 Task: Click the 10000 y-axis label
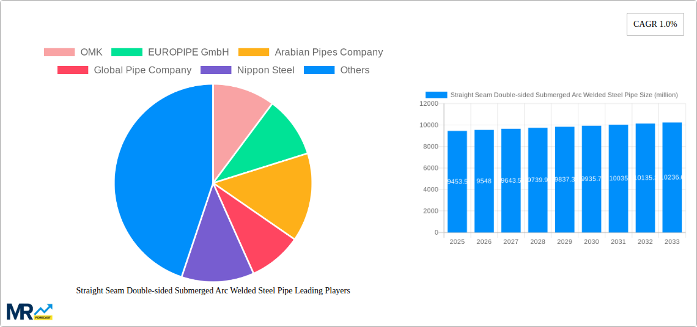point(429,125)
